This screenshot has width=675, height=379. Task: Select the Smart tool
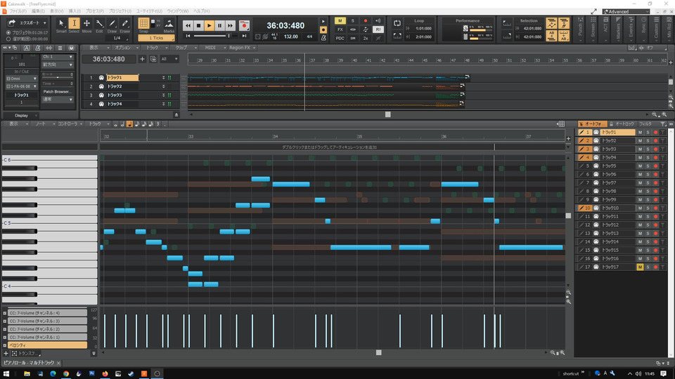(61, 25)
